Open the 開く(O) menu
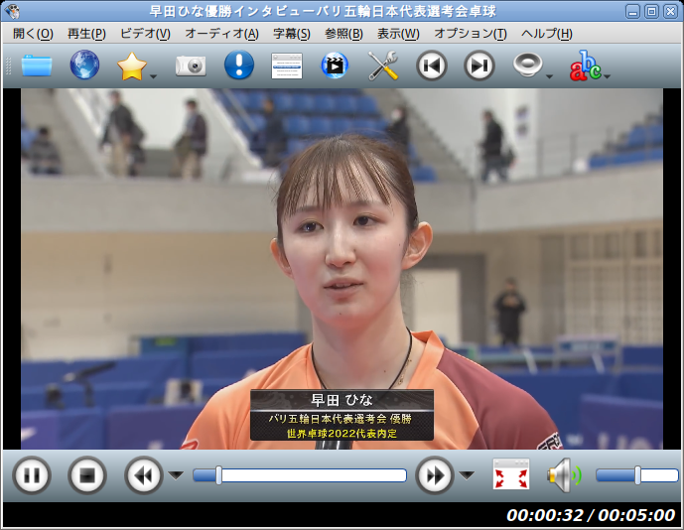This screenshot has width=684, height=530. click(x=33, y=34)
